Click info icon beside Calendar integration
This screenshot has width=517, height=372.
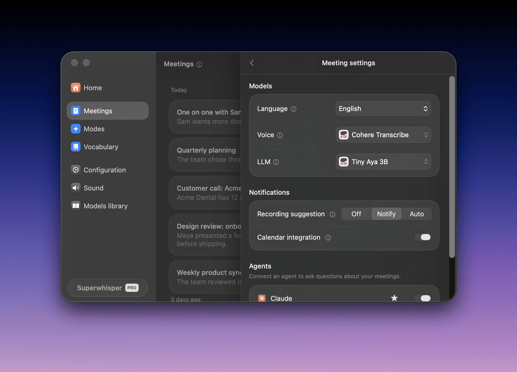click(x=328, y=238)
